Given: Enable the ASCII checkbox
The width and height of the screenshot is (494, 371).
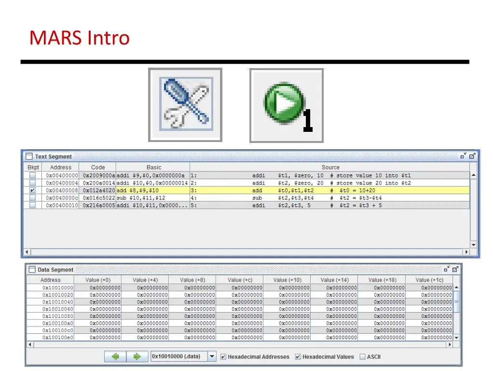Looking at the screenshot, I should tap(363, 357).
